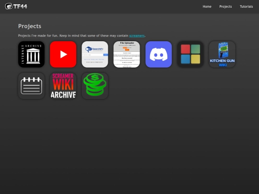
Task: Open the Tutorials nav link
Action: [x=246, y=7]
